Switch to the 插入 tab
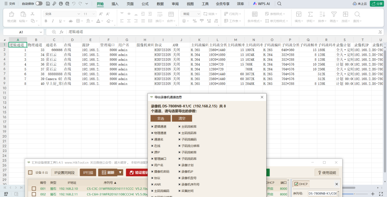Viewport: 387px width, 197px height. click(115, 4)
